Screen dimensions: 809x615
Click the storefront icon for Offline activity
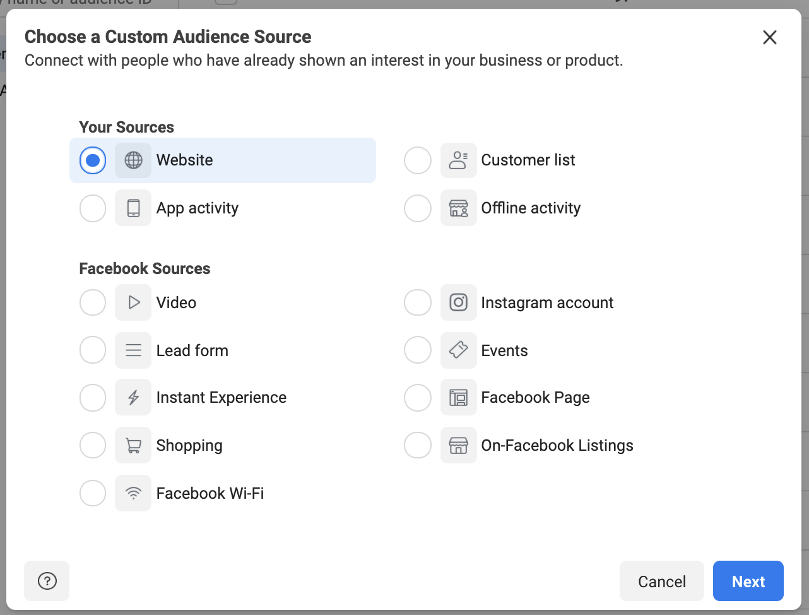click(x=459, y=208)
